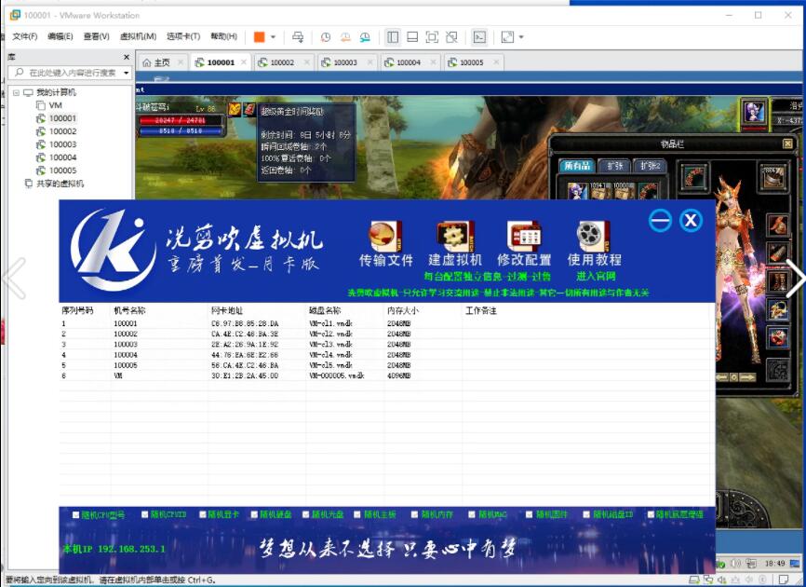The image size is (806, 587).
Task: Close the blue VM tool with X circle
Action: pos(691,221)
